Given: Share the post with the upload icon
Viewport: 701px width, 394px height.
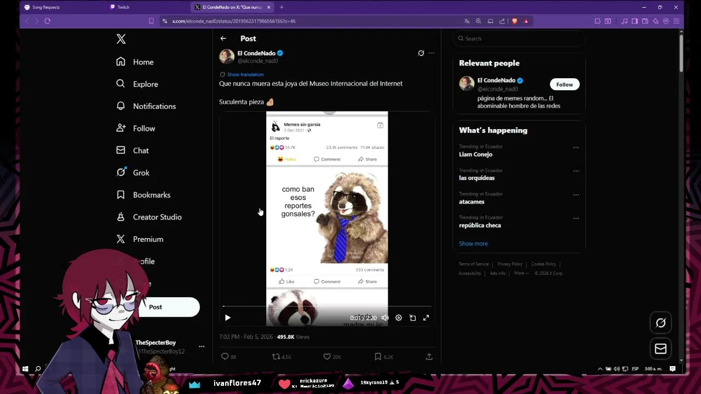Looking at the screenshot, I should (x=429, y=357).
